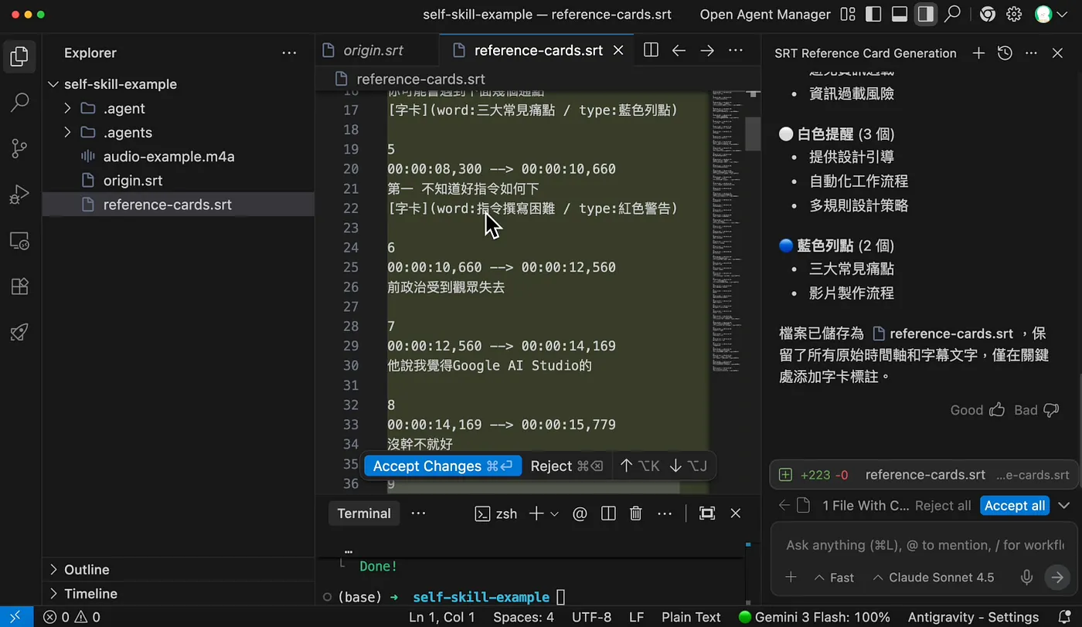Go forward with the right arrow in editor toolbar
The height and width of the screenshot is (627, 1082).
707,50
